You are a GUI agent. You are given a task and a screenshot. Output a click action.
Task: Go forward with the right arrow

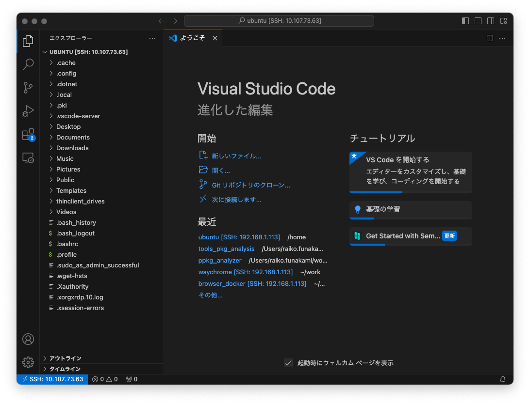click(174, 21)
